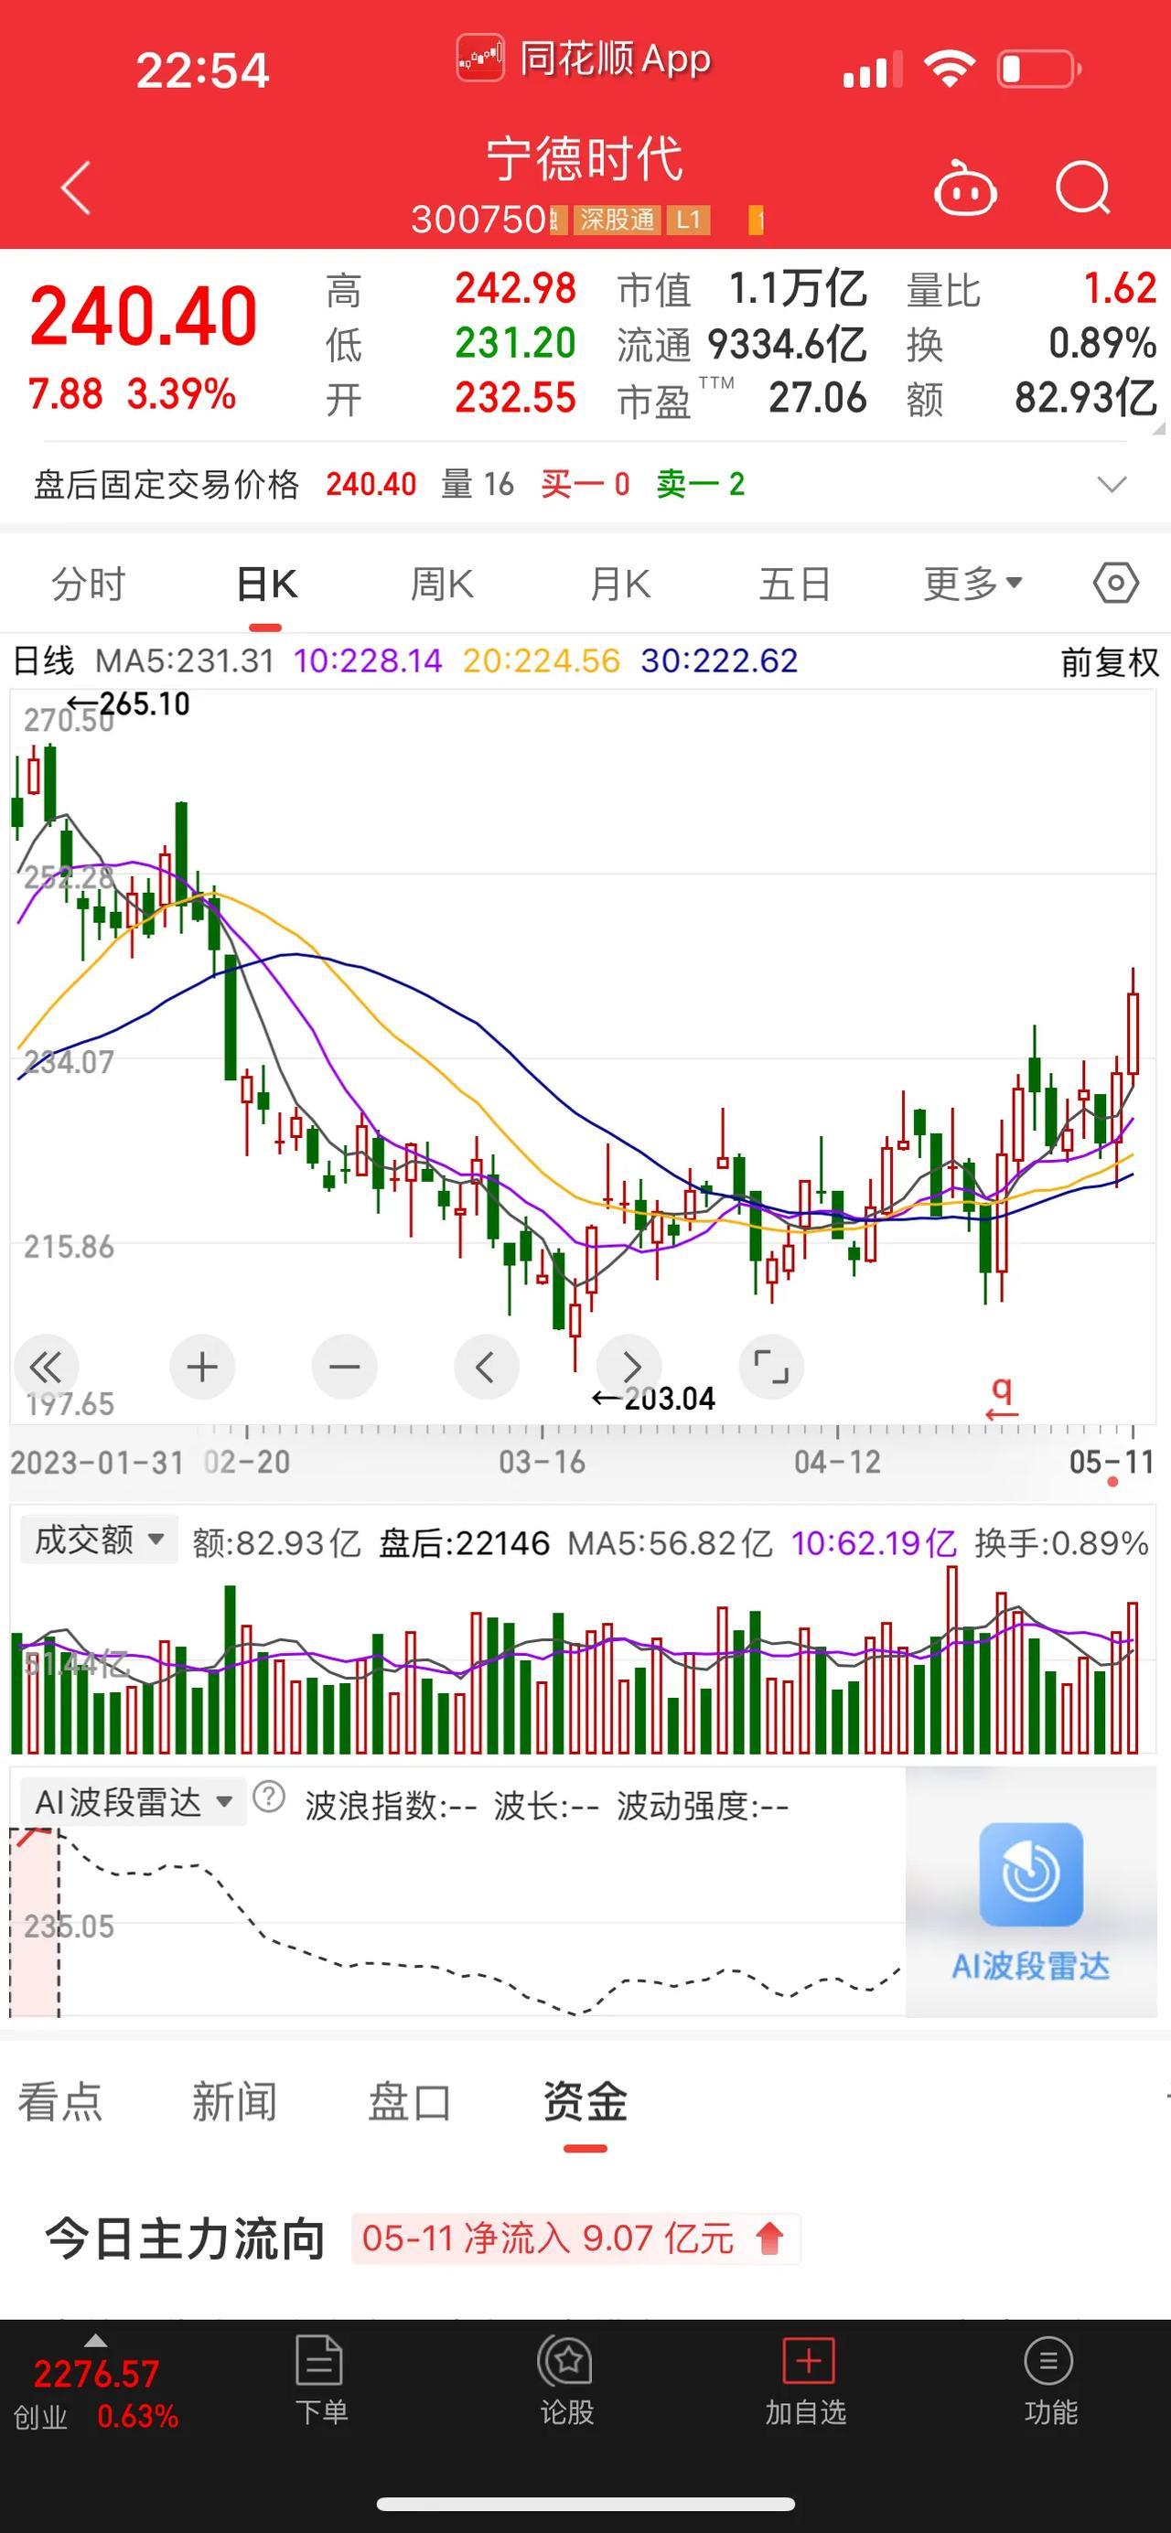Expand quote details corner triangle
The image size is (1171, 2533).
1158,428
